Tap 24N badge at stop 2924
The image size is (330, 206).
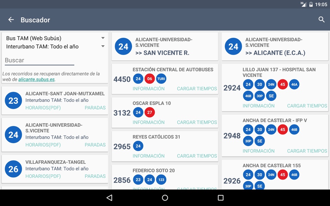click(271, 84)
